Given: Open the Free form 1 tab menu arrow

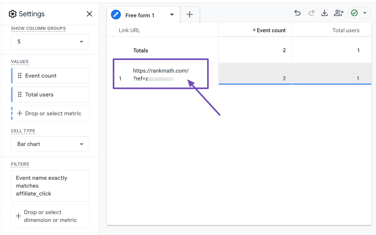Looking at the screenshot, I should coord(172,15).
